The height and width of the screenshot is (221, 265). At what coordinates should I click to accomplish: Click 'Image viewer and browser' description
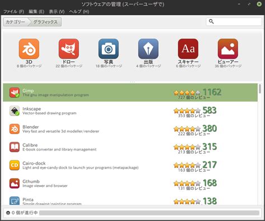point(45,186)
